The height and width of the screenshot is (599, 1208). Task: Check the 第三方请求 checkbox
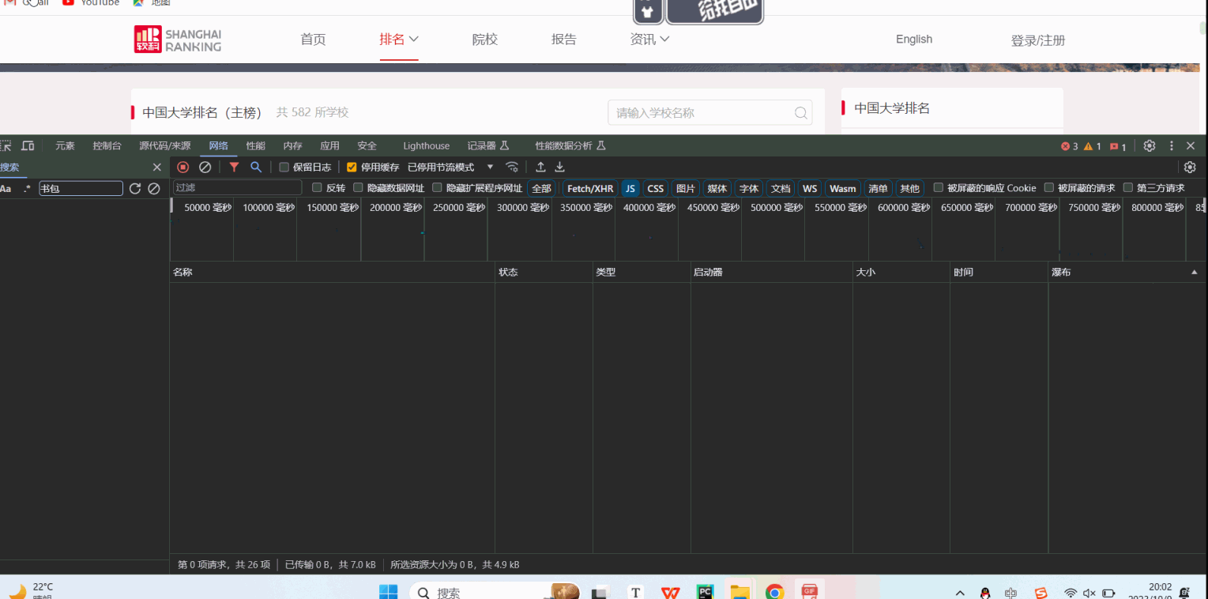[1128, 188]
